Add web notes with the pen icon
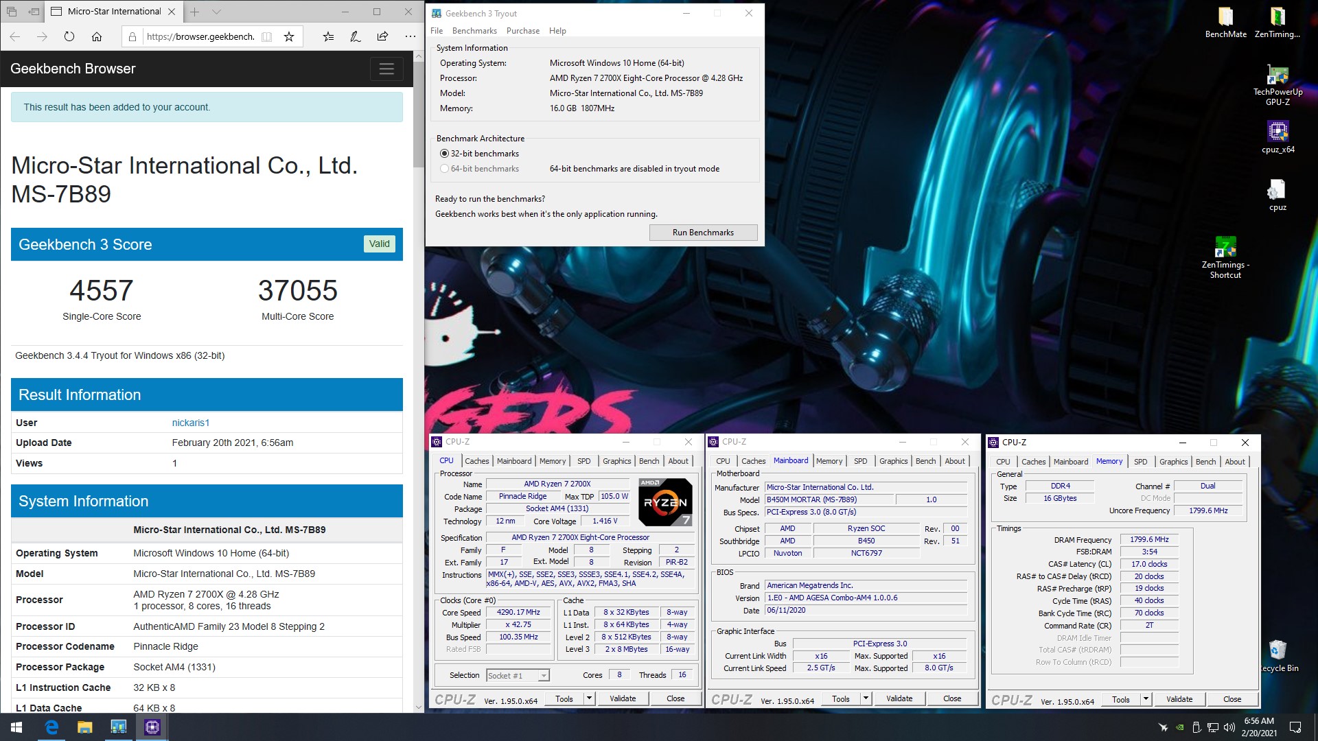Screen dimensions: 1318x741 click(x=356, y=36)
